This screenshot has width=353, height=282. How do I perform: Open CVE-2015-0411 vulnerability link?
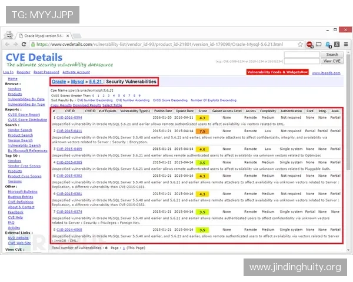tap(69, 131)
